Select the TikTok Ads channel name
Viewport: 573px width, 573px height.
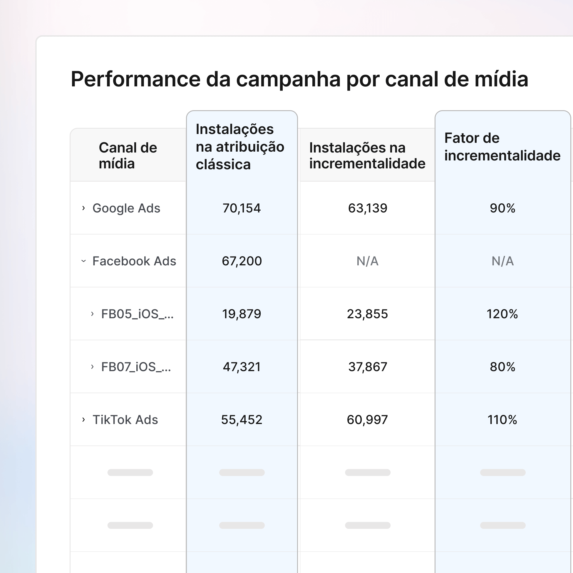[x=125, y=420]
